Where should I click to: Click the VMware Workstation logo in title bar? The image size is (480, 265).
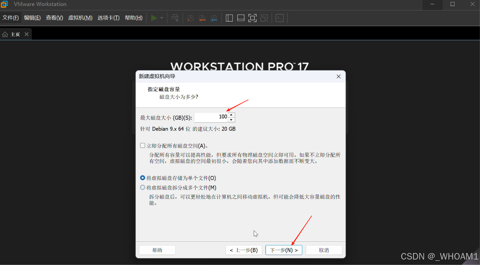(4, 4)
